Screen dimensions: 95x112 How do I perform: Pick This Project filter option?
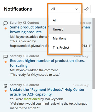64,48
